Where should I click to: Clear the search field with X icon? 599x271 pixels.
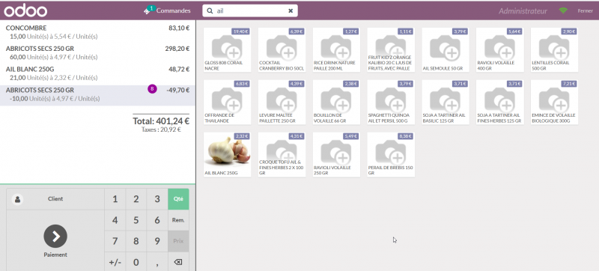pos(291,11)
